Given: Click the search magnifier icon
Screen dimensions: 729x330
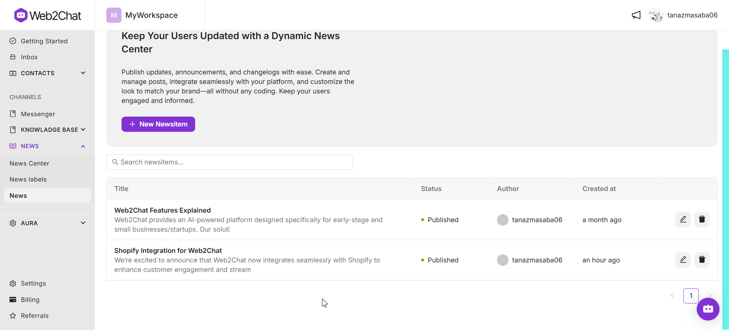Looking at the screenshot, I should (115, 162).
